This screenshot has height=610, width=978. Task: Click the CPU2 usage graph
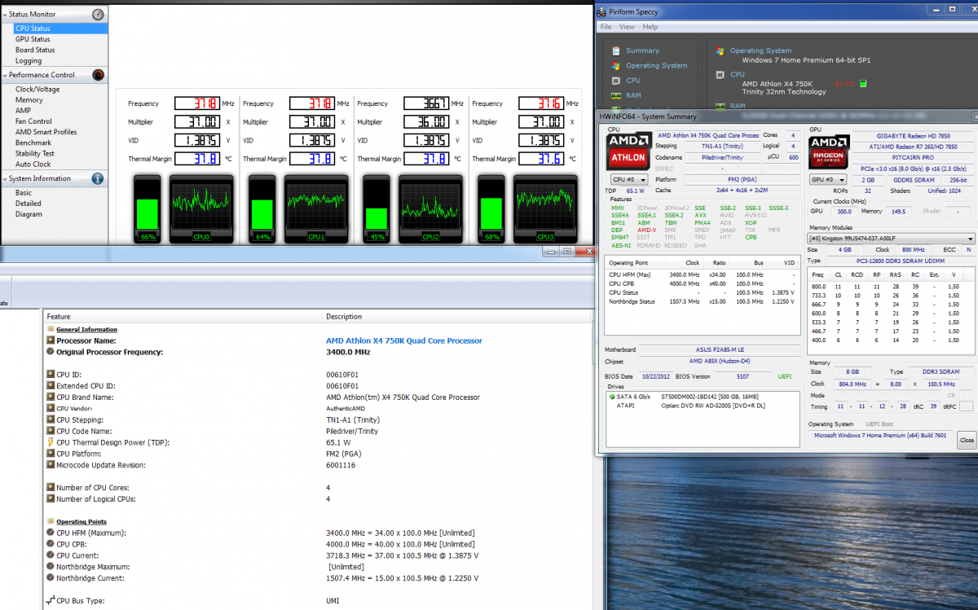(430, 208)
